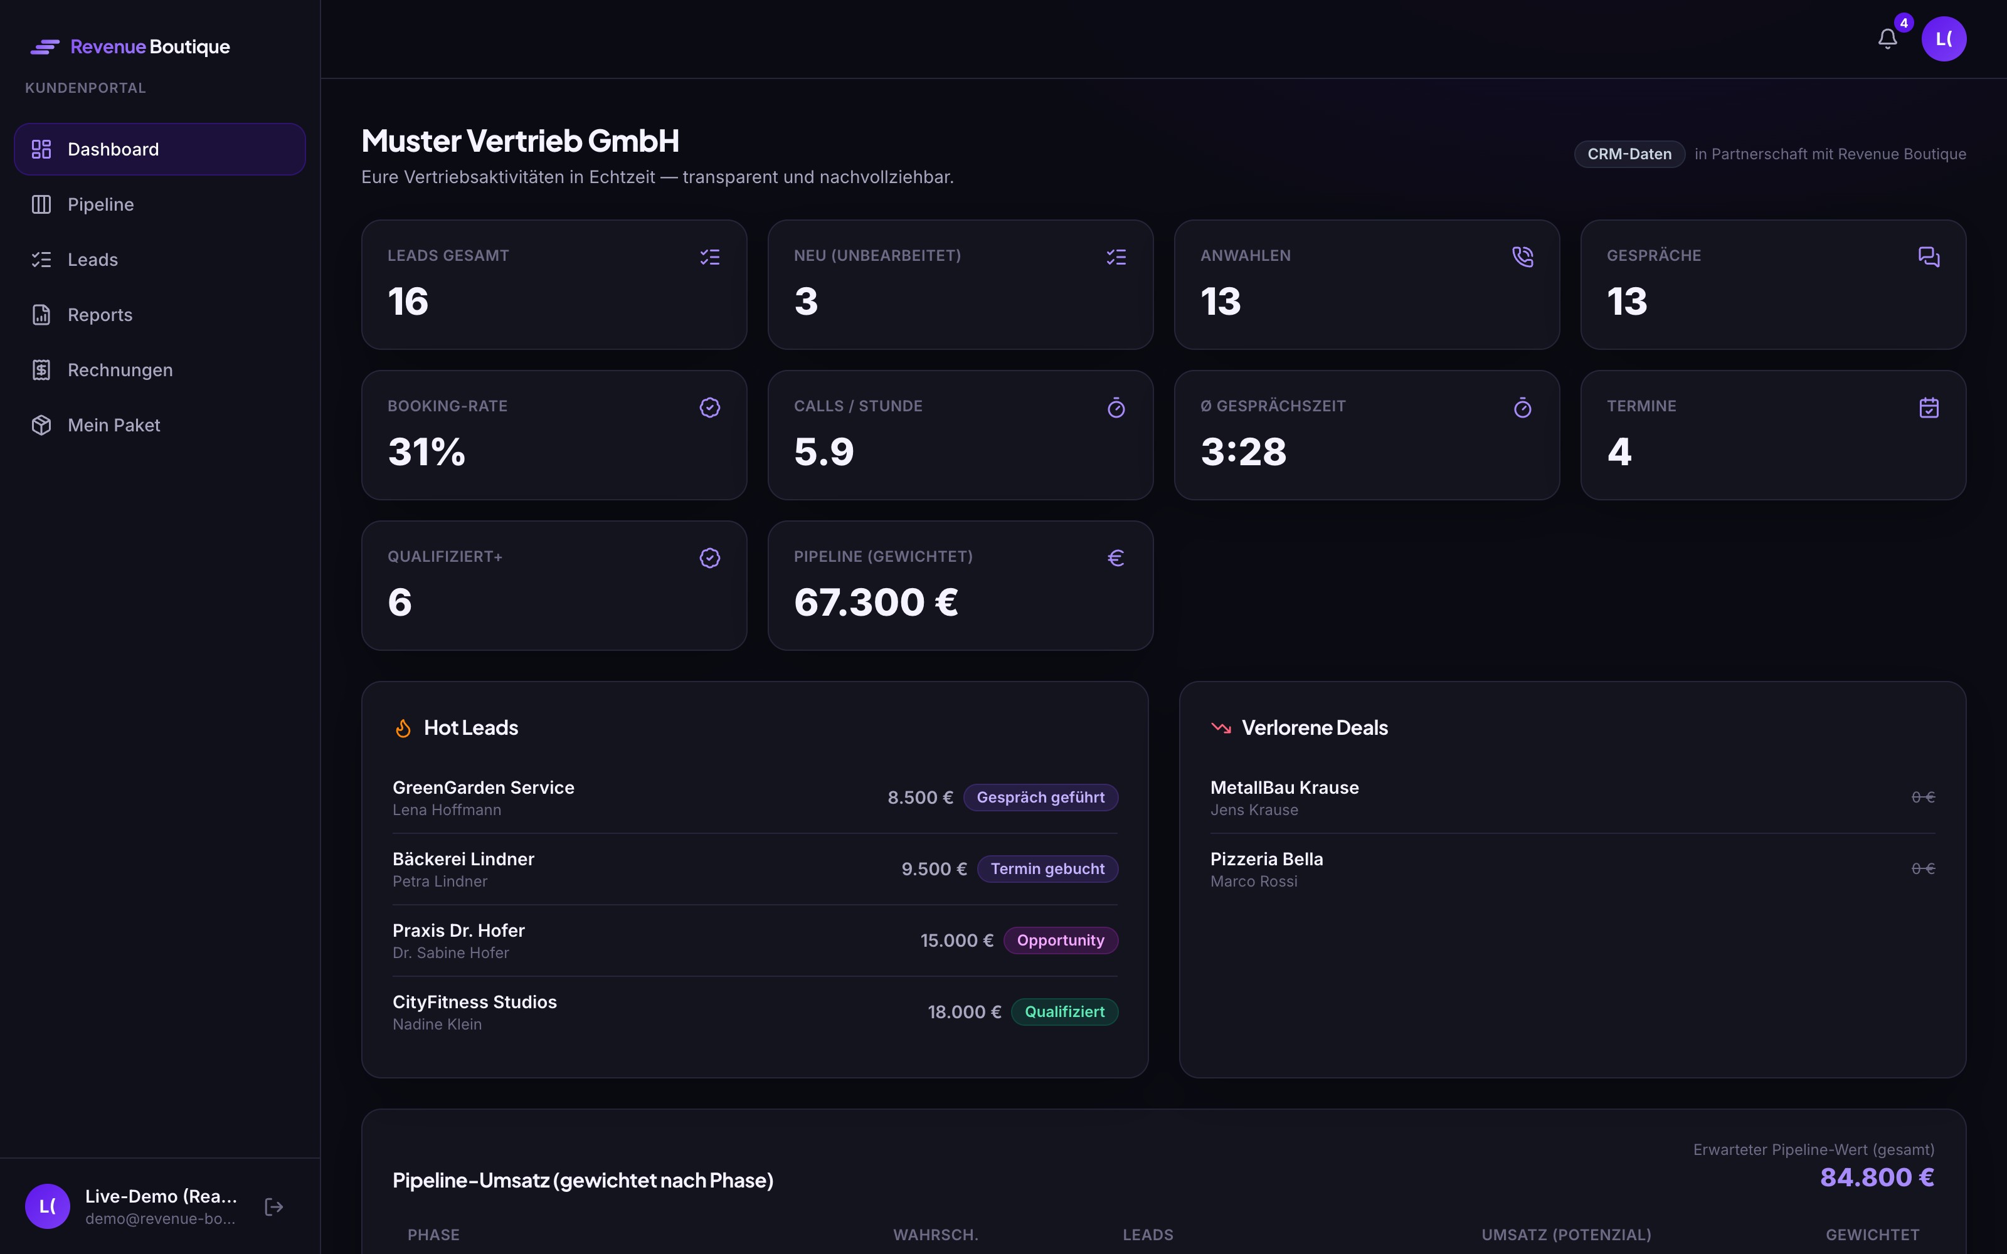Click the checklist icon on Leads Gesamt card
Viewport: 2007px width, 1254px height.
tap(710, 257)
